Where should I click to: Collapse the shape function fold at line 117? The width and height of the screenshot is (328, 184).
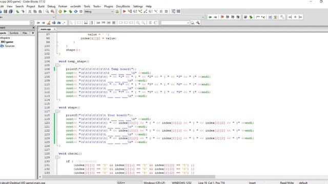click(57, 111)
